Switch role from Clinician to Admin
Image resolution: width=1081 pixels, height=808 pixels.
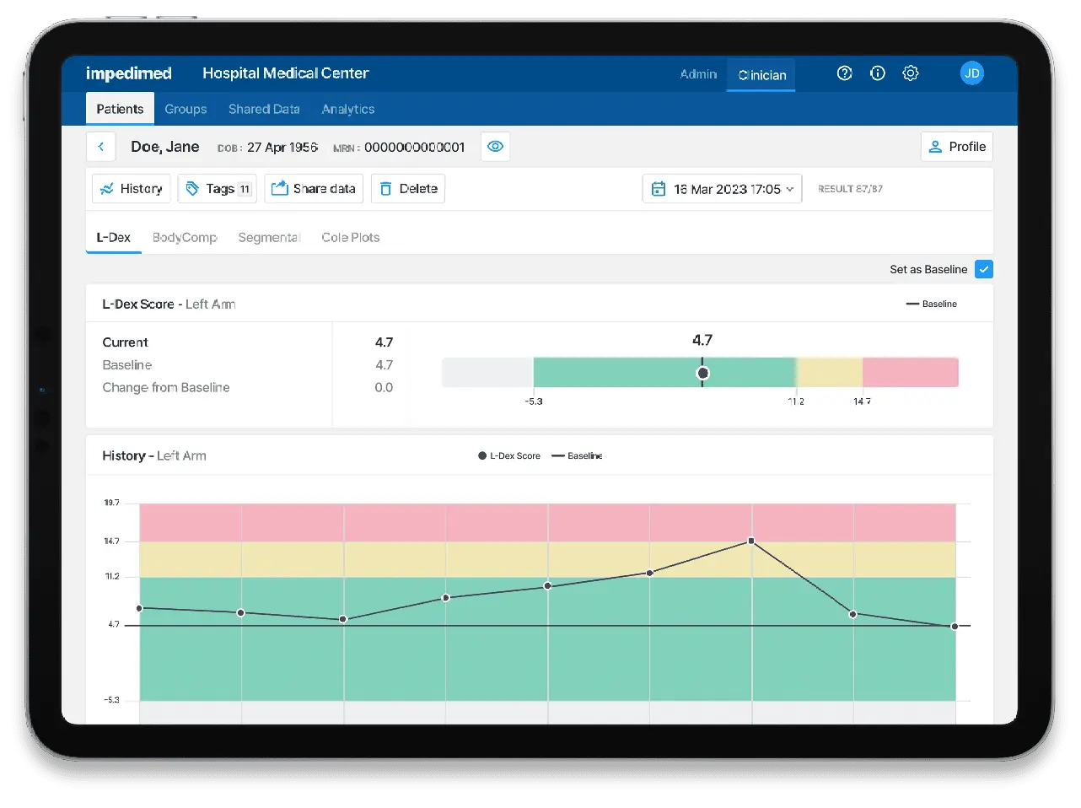pyautogui.click(x=697, y=74)
